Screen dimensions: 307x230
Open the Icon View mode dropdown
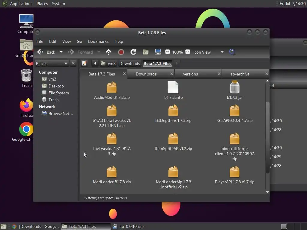click(x=208, y=52)
